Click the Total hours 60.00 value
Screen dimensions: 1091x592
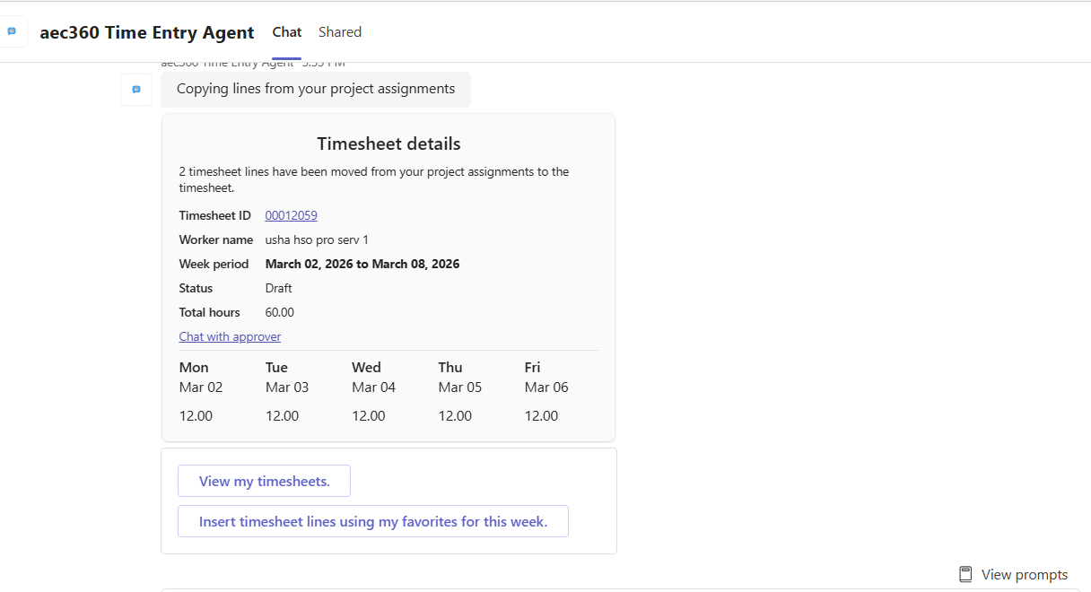point(279,312)
